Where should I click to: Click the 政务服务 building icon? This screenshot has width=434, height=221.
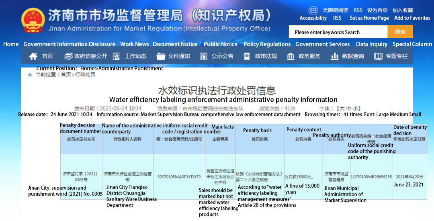coord(291,56)
